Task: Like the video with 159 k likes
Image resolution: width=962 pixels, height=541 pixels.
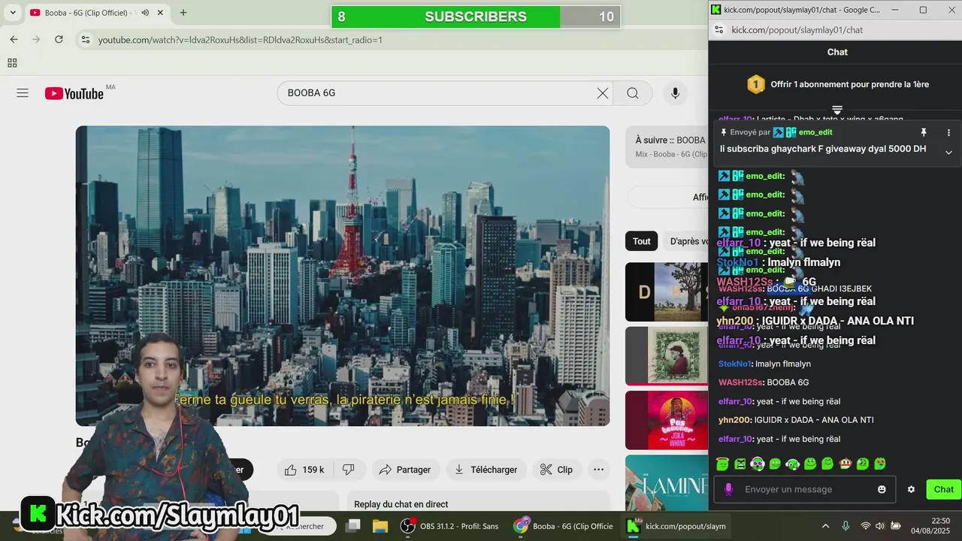Action: point(304,470)
